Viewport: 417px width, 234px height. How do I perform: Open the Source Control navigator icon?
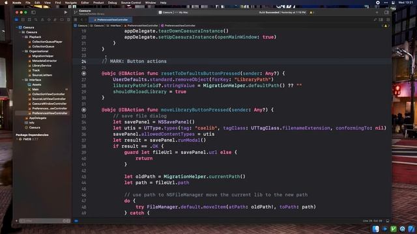(23, 19)
